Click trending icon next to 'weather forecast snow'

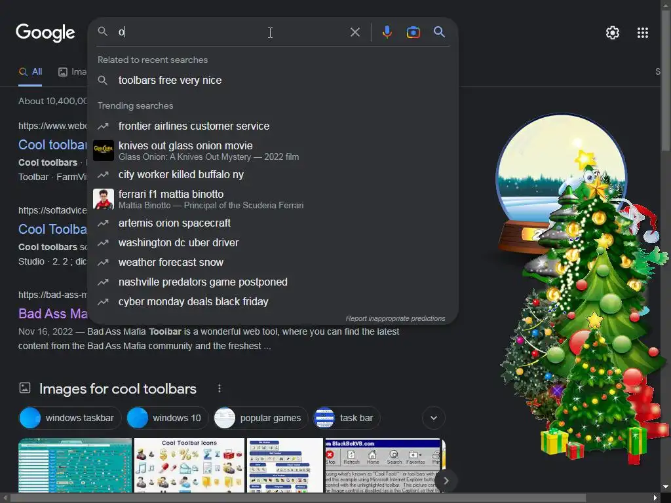103,262
